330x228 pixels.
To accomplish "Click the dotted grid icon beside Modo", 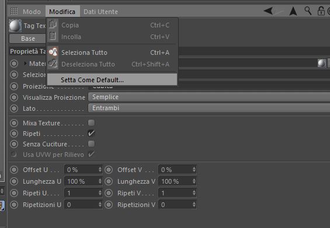I will coord(14,11).
